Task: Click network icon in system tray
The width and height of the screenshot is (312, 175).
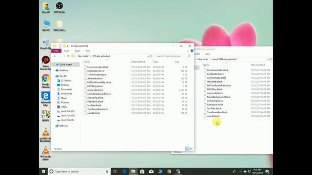Action: [x=250, y=172]
